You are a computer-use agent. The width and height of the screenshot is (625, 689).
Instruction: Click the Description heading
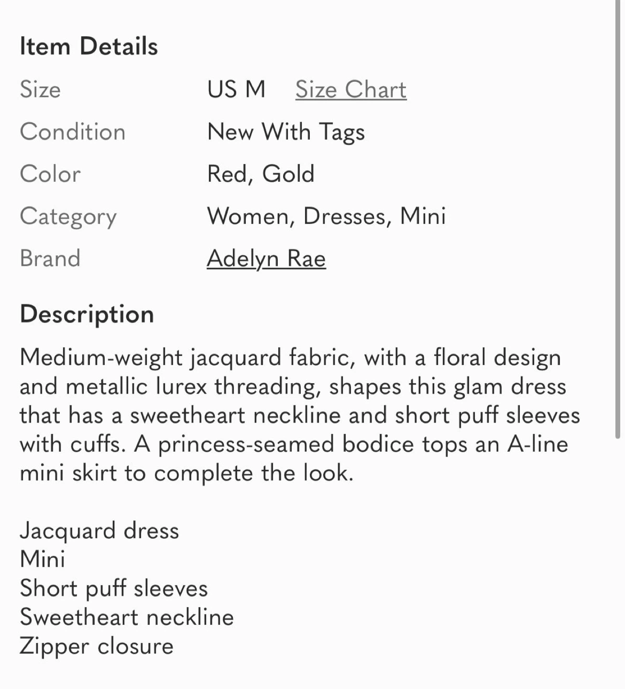87,315
